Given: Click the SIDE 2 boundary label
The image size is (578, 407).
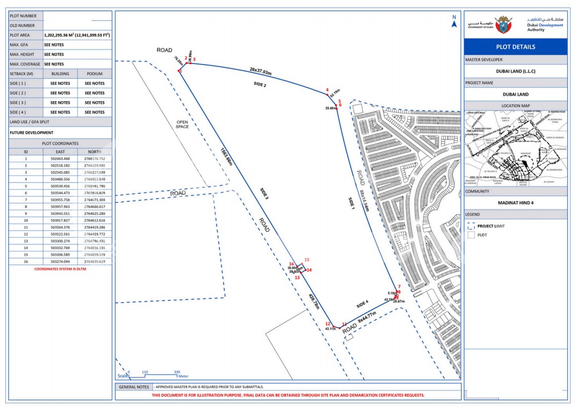Looking at the screenshot, I should click(x=260, y=84).
